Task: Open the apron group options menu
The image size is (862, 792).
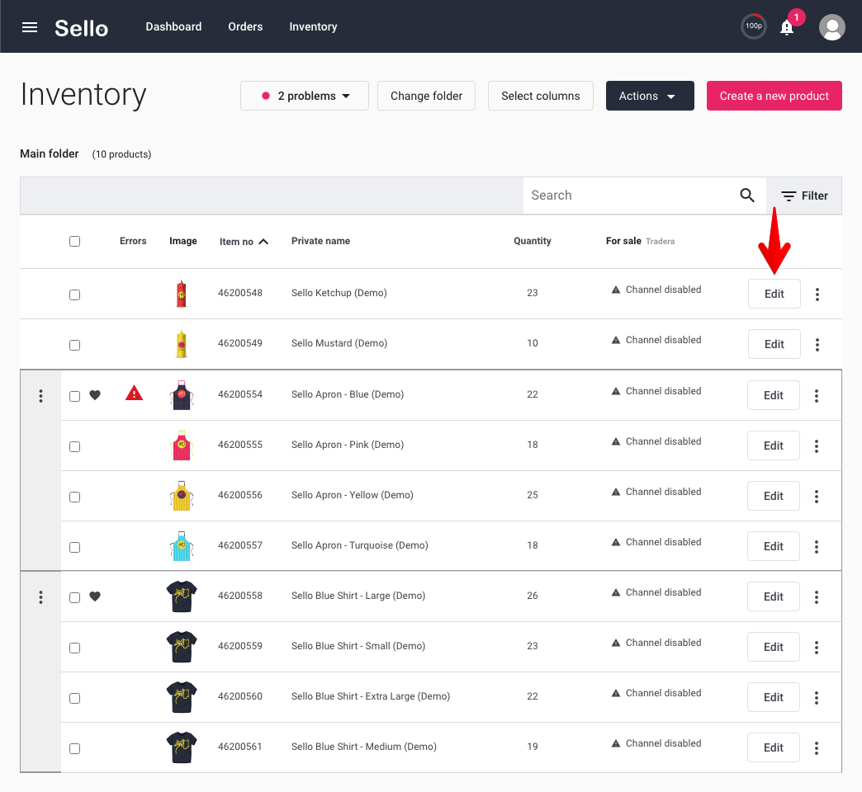Action: coord(40,396)
